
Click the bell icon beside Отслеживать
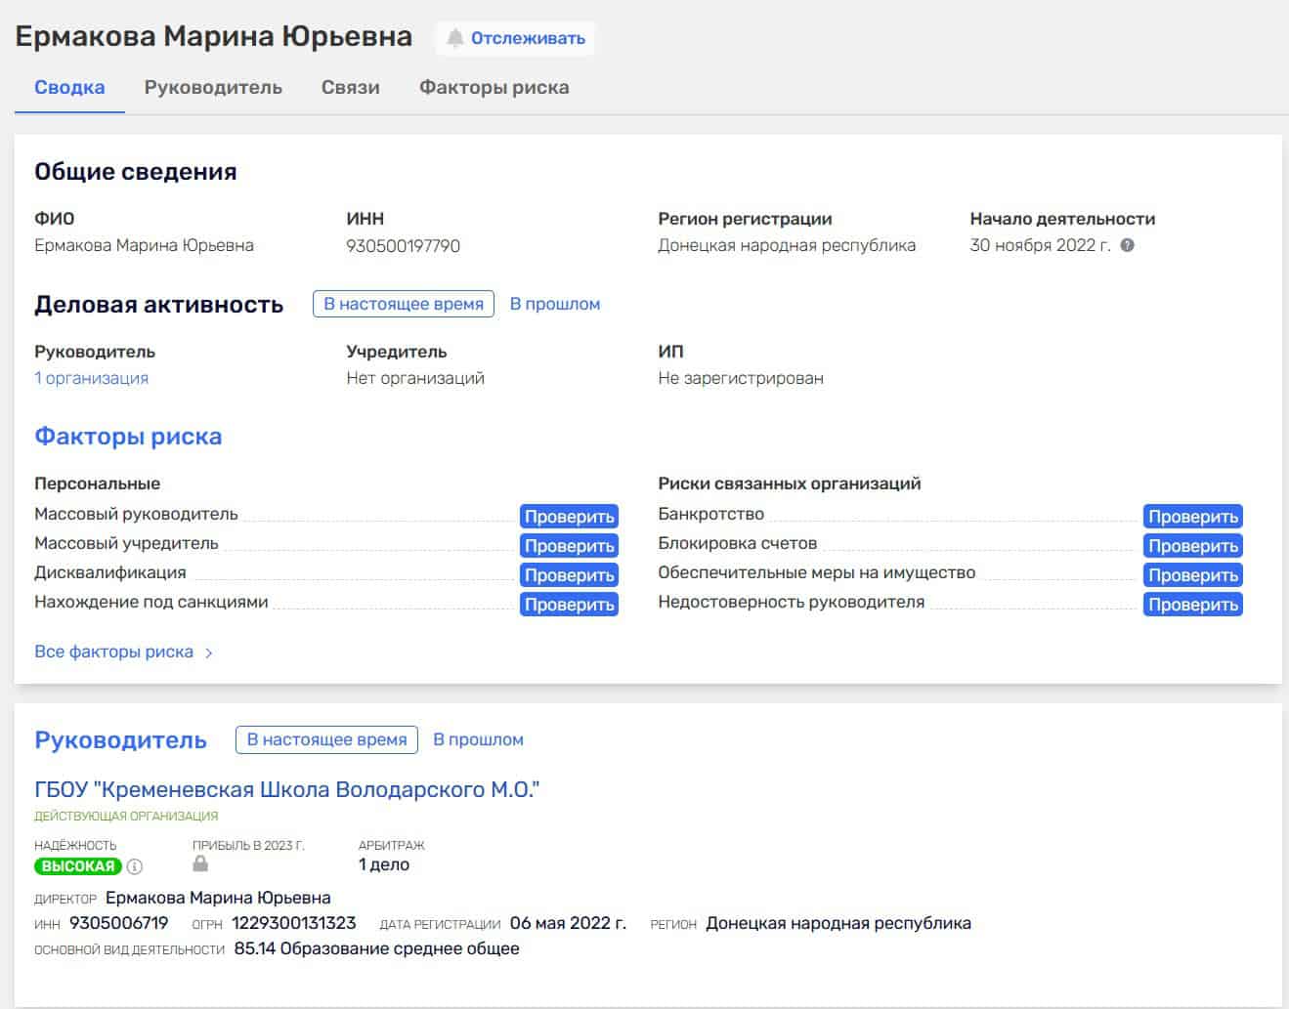454,38
